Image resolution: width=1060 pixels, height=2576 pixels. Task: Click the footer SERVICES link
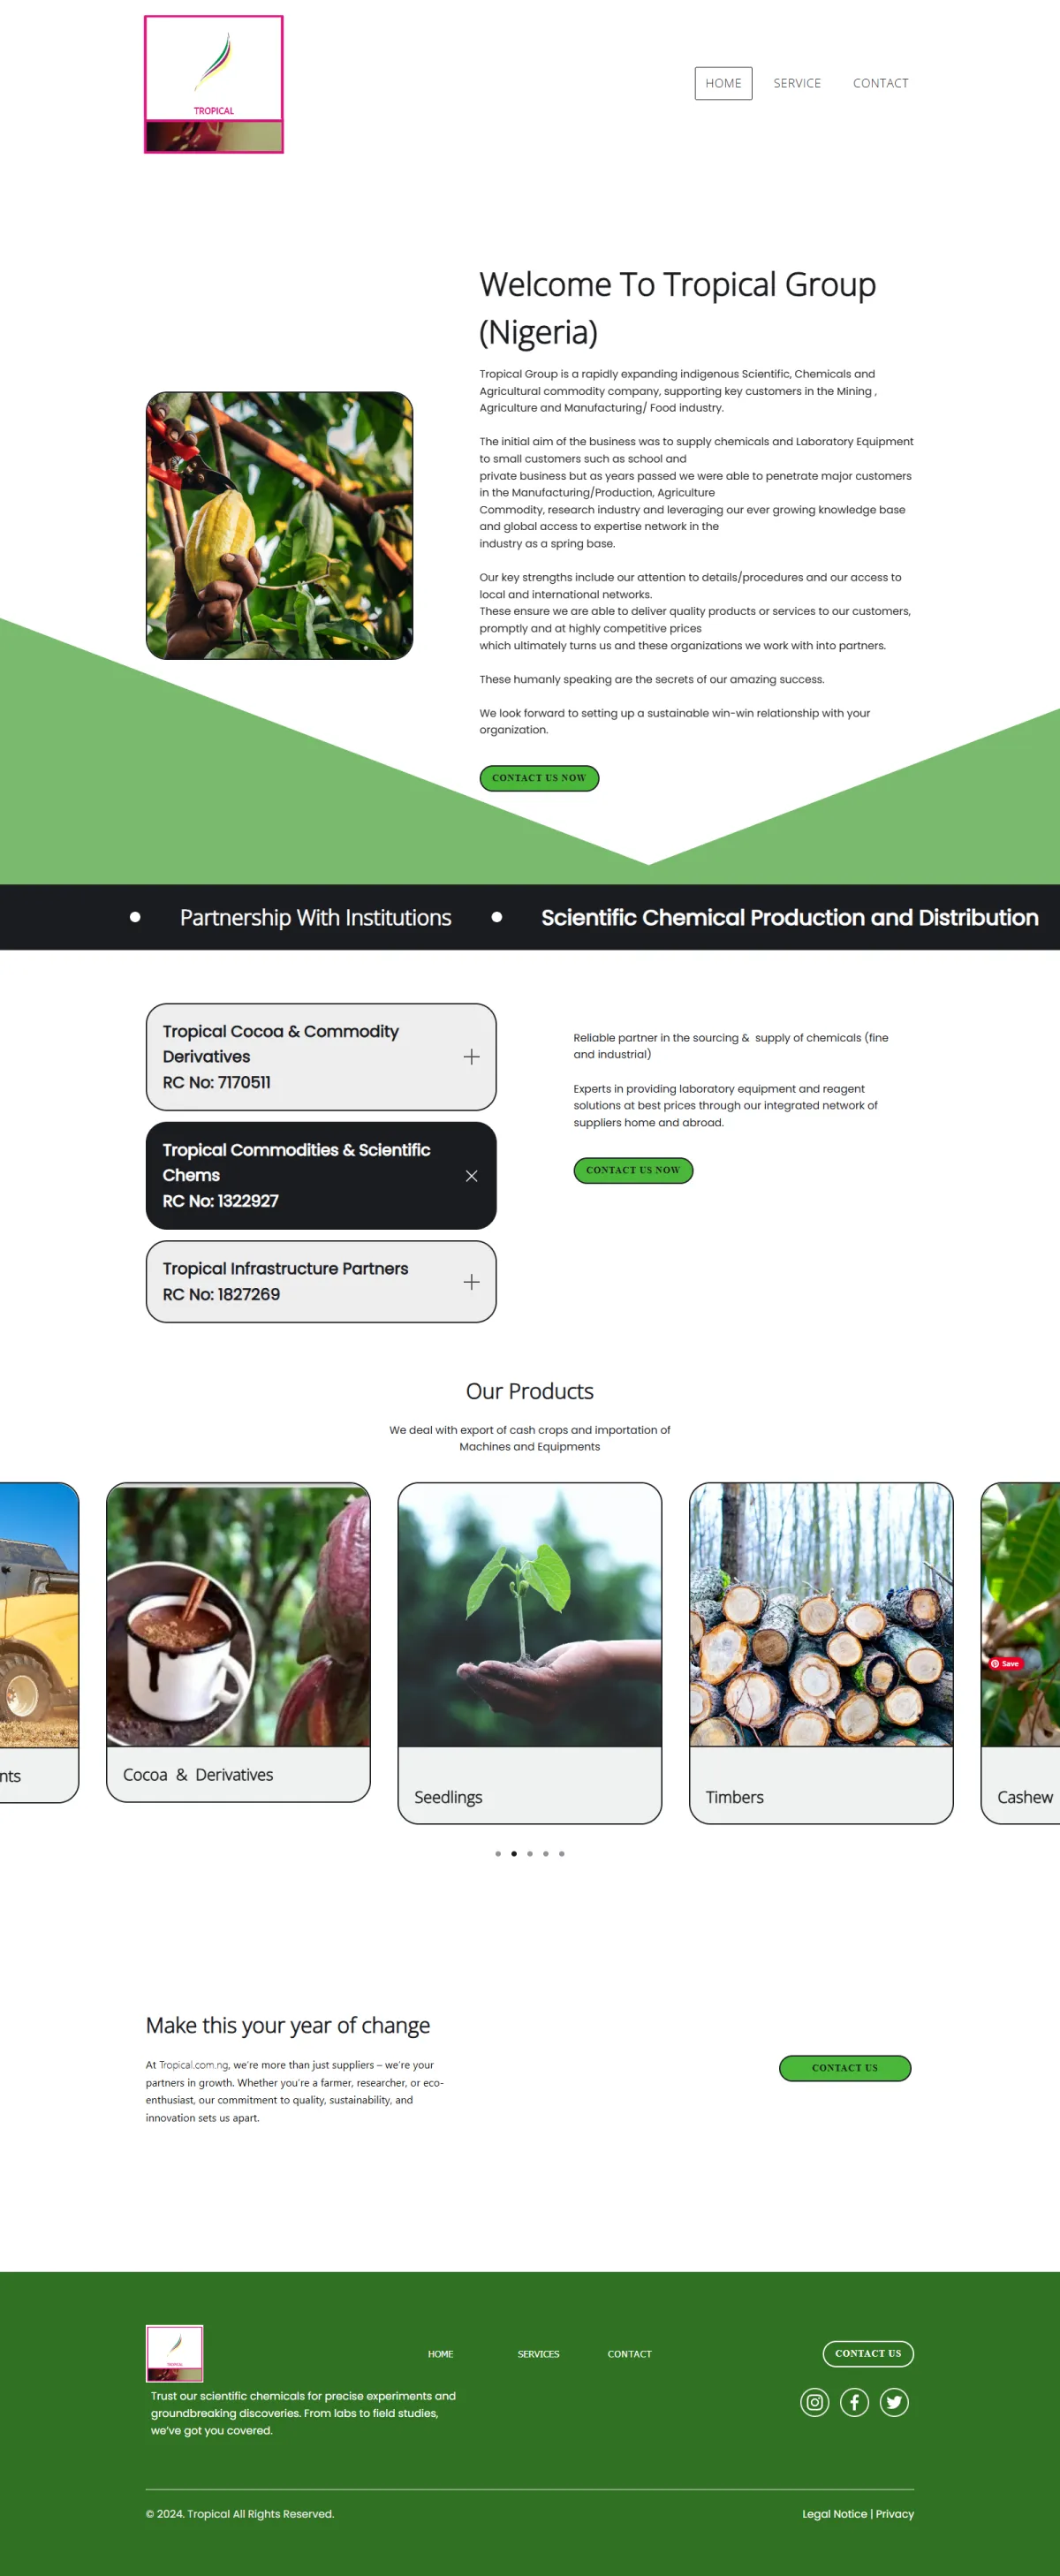[x=538, y=2354]
